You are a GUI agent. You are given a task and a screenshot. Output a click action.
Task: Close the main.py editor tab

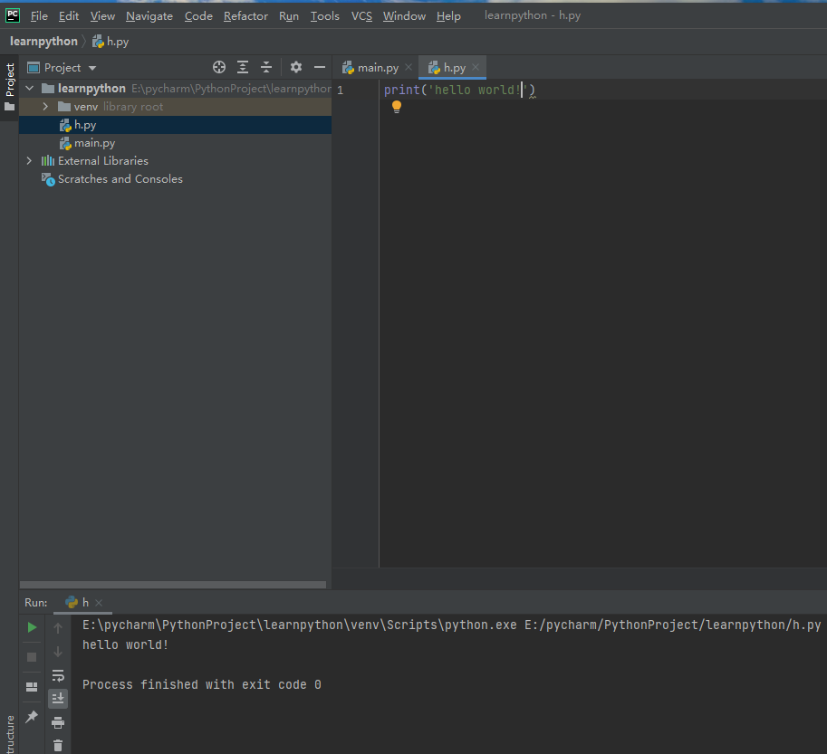click(x=409, y=68)
